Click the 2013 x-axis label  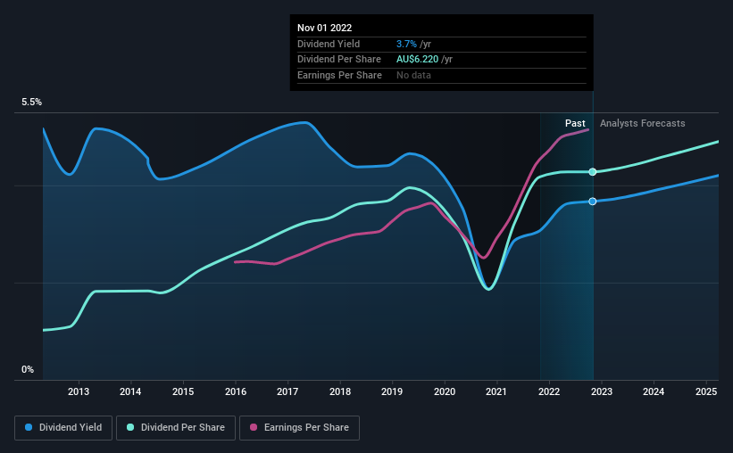coord(78,391)
